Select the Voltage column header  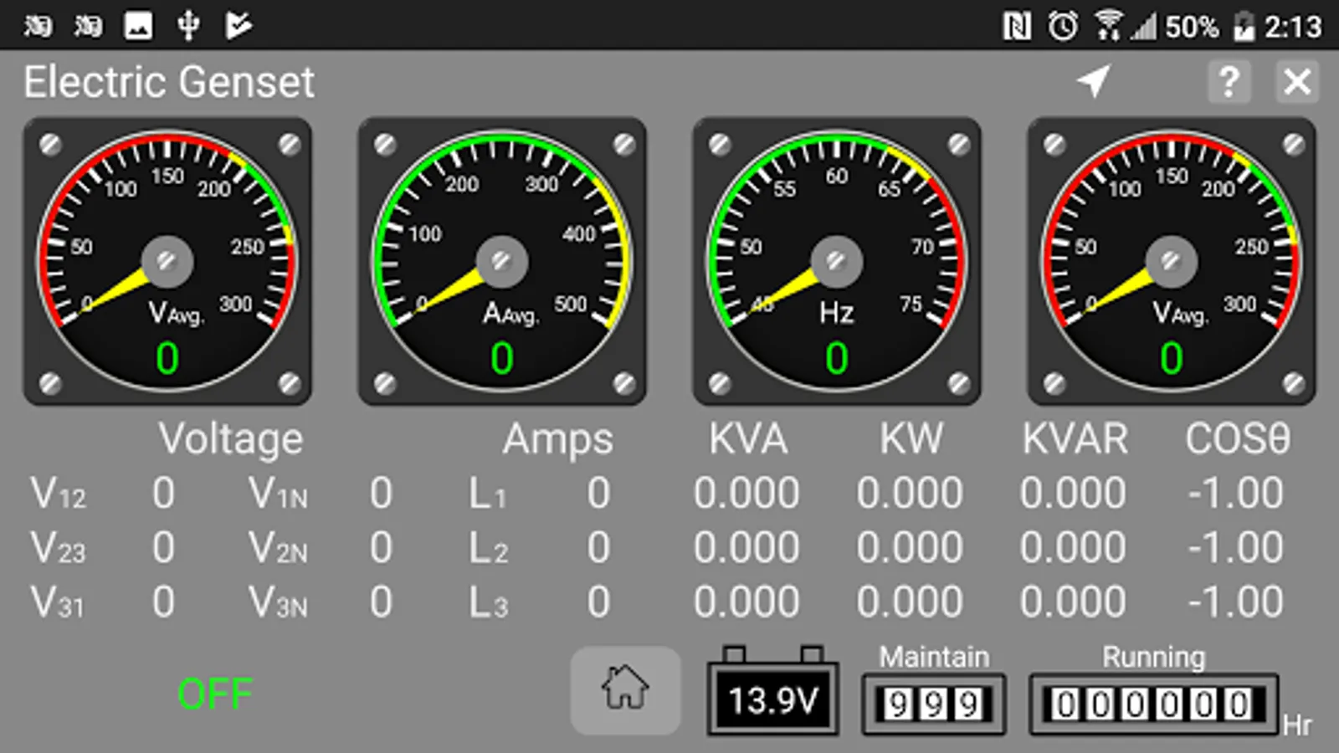231,439
